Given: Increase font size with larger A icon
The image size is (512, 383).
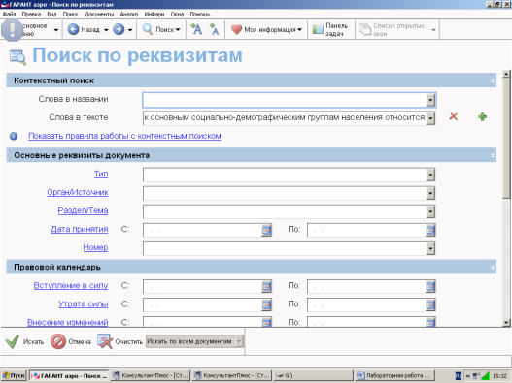Looking at the screenshot, I should pyautogui.click(x=196, y=29).
